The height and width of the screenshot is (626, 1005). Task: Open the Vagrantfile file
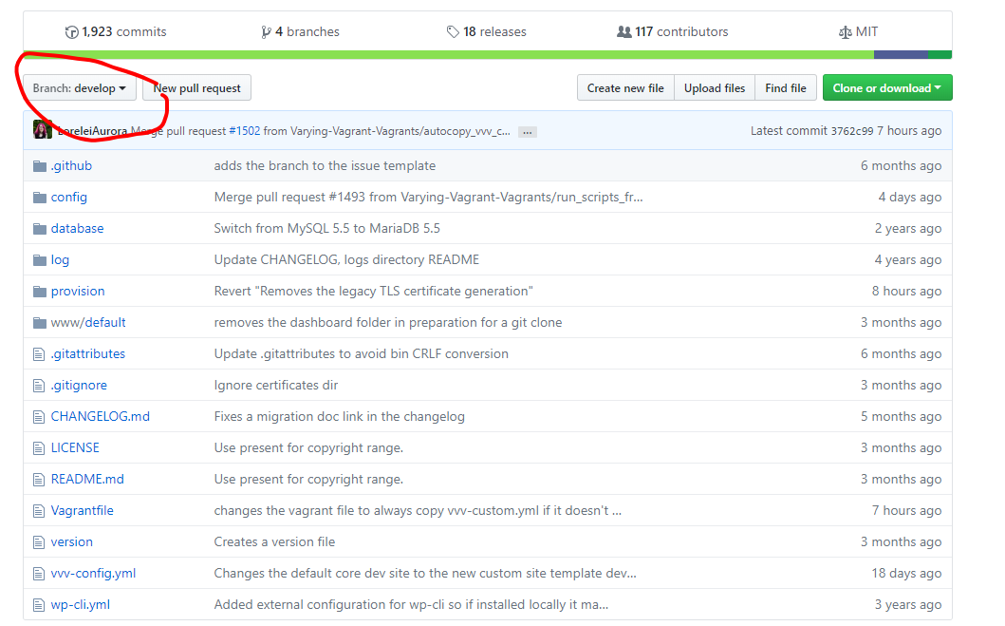pyautogui.click(x=82, y=511)
